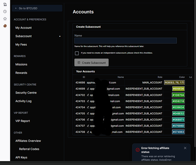The image size is (196, 165).
Task: Open the Rewards menu item under Missions
Action: click(21, 73)
